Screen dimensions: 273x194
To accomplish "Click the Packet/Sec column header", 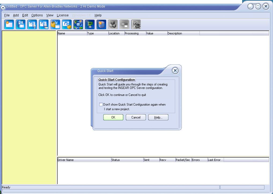I will click(x=183, y=160).
